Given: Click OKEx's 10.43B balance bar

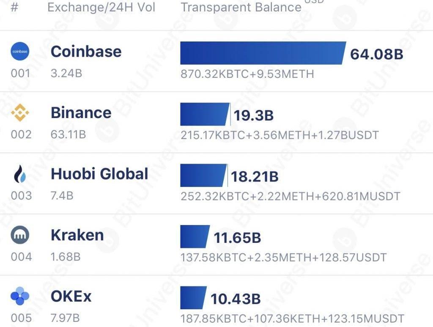Looking at the screenshot, I should click(x=193, y=298).
